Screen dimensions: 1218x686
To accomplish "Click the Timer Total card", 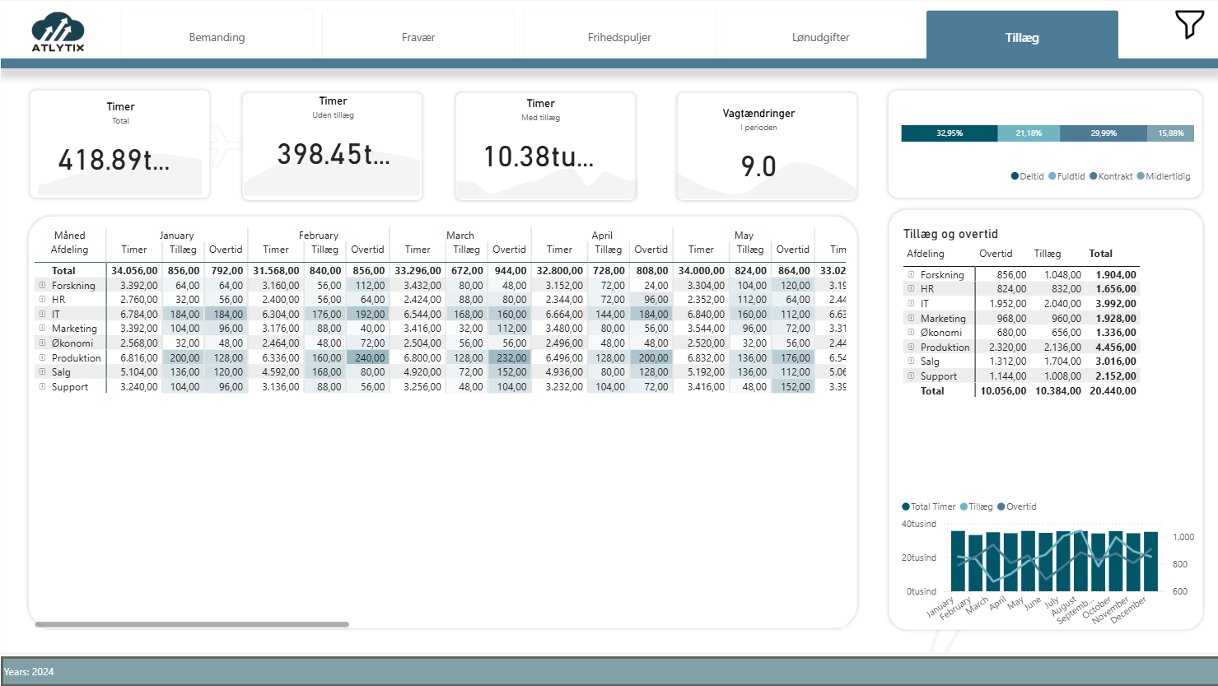I will (x=120, y=144).
